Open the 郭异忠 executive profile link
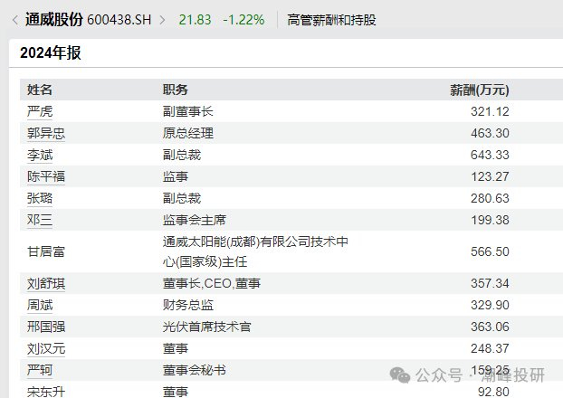This screenshot has height=398, width=563. pyautogui.click(x=46, y=133)
